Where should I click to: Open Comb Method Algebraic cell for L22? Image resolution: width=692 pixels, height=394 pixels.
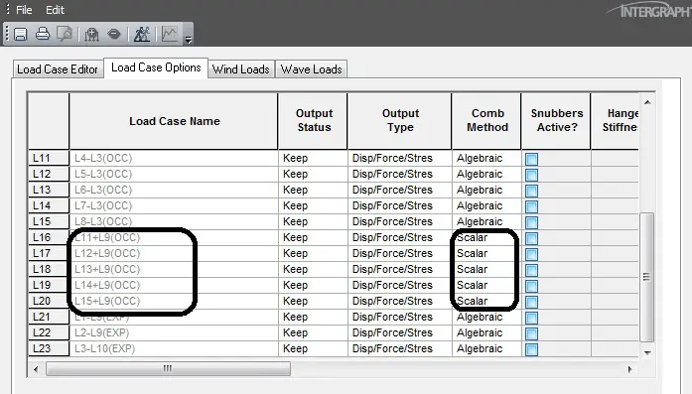point(486,332)
